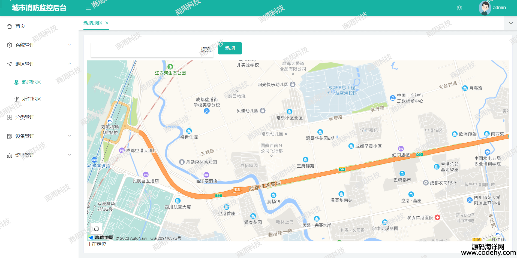Collapse the 地区管理 chevron arrow

[x=70, y=64]
